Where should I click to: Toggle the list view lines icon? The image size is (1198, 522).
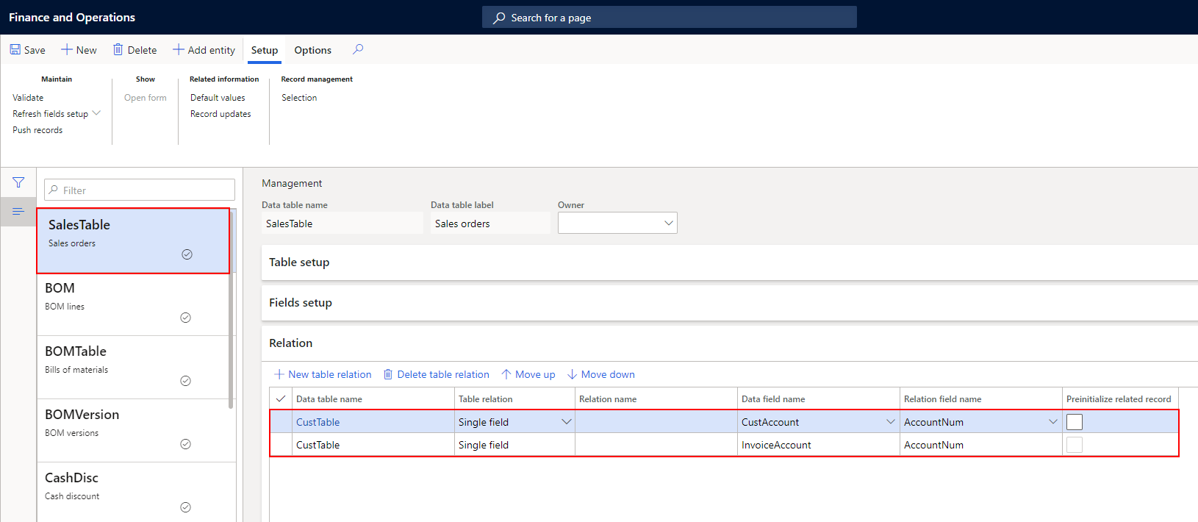click(18, 212)
